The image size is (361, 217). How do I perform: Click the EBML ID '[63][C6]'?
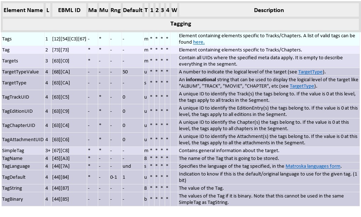(61, 139)
